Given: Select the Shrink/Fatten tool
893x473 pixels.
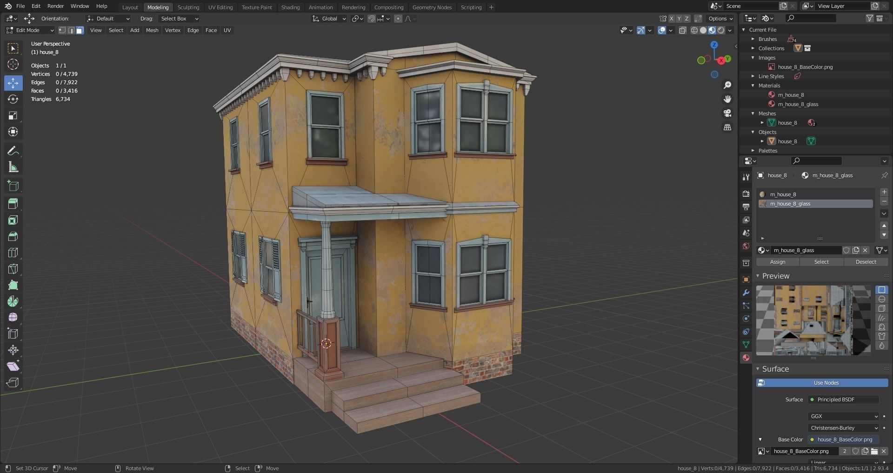Looking at the screenshot, I should pos(13,350).
